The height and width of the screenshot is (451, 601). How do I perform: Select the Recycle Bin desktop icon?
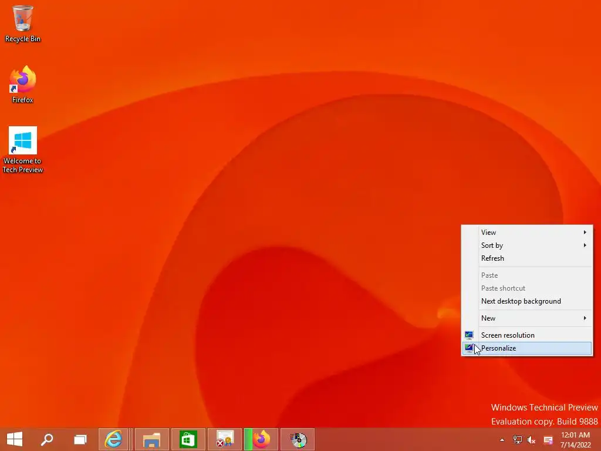tap(23, 23)
